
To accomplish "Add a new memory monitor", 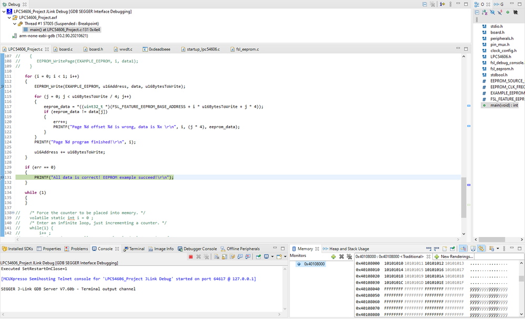I will [333, 256].
